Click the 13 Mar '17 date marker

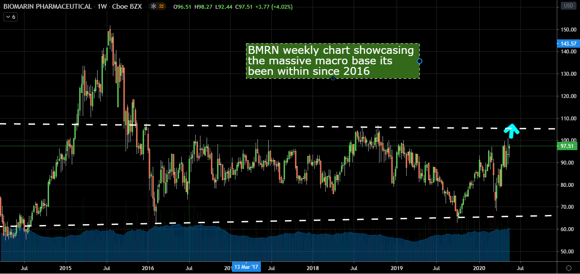coord(247,267)
